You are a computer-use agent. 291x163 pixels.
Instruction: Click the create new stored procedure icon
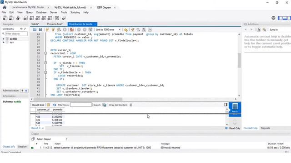(44, 18)
